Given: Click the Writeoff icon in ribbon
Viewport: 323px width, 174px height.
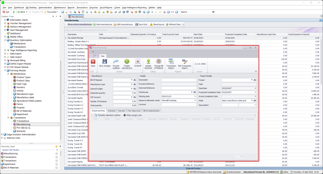Looking at the screenshot, I should coord(137,62).
